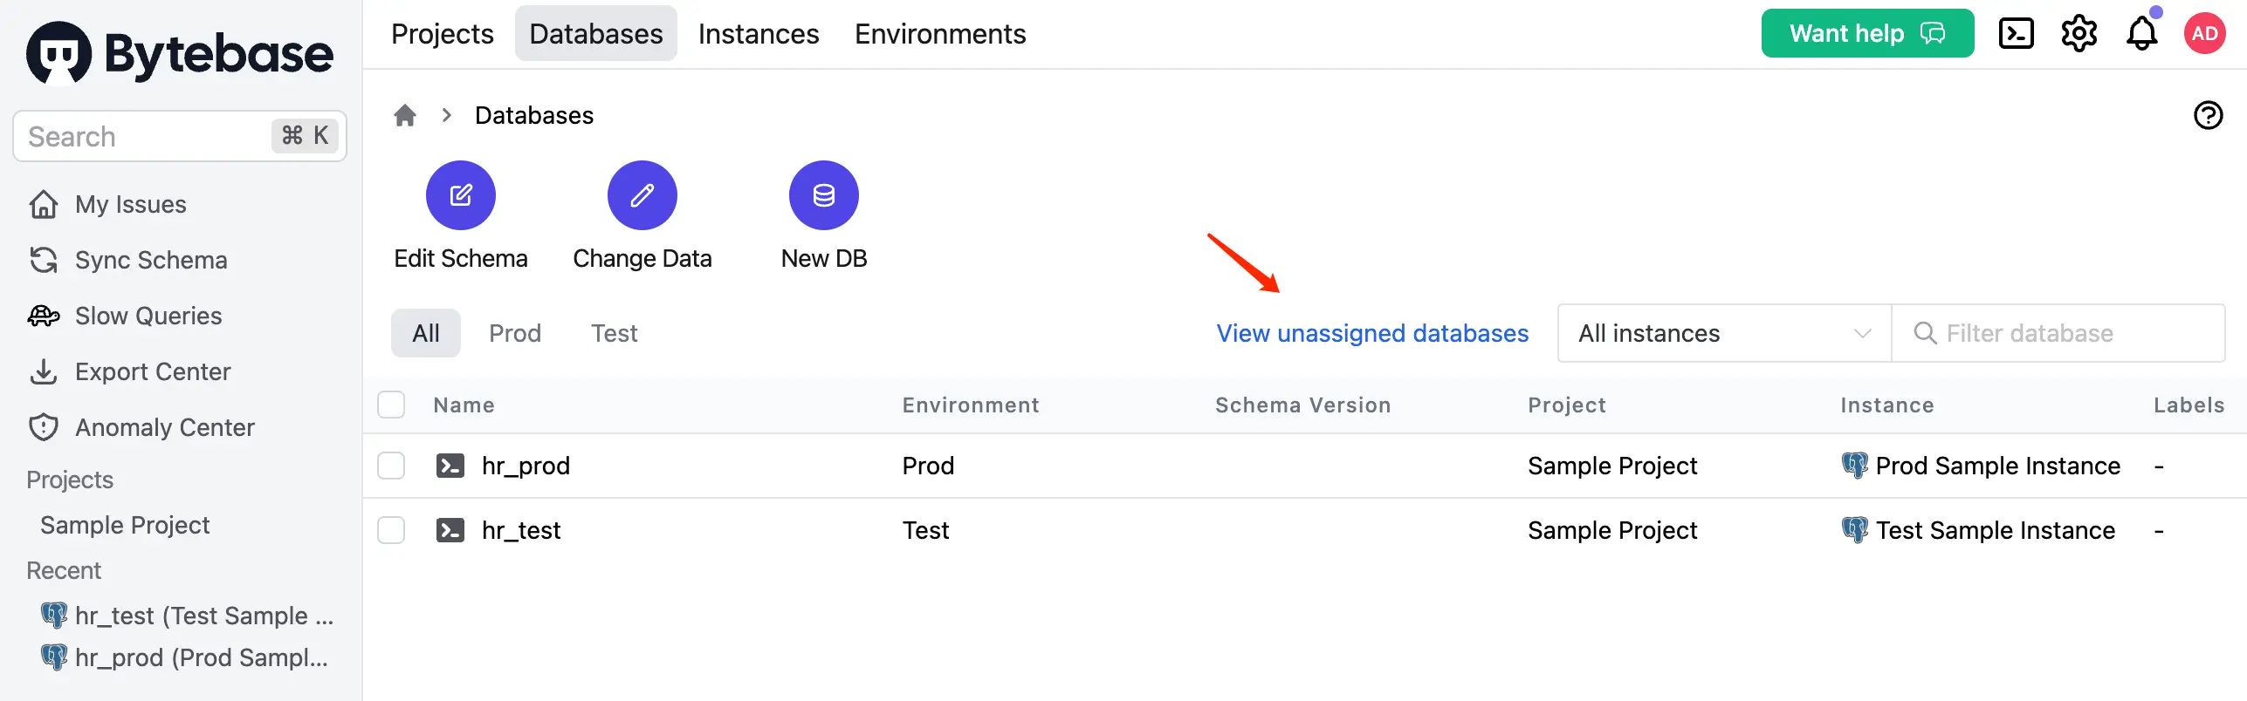2247x701 pixels.
Task: Open Sync Schema in sidebar
Action: point(151,260)
